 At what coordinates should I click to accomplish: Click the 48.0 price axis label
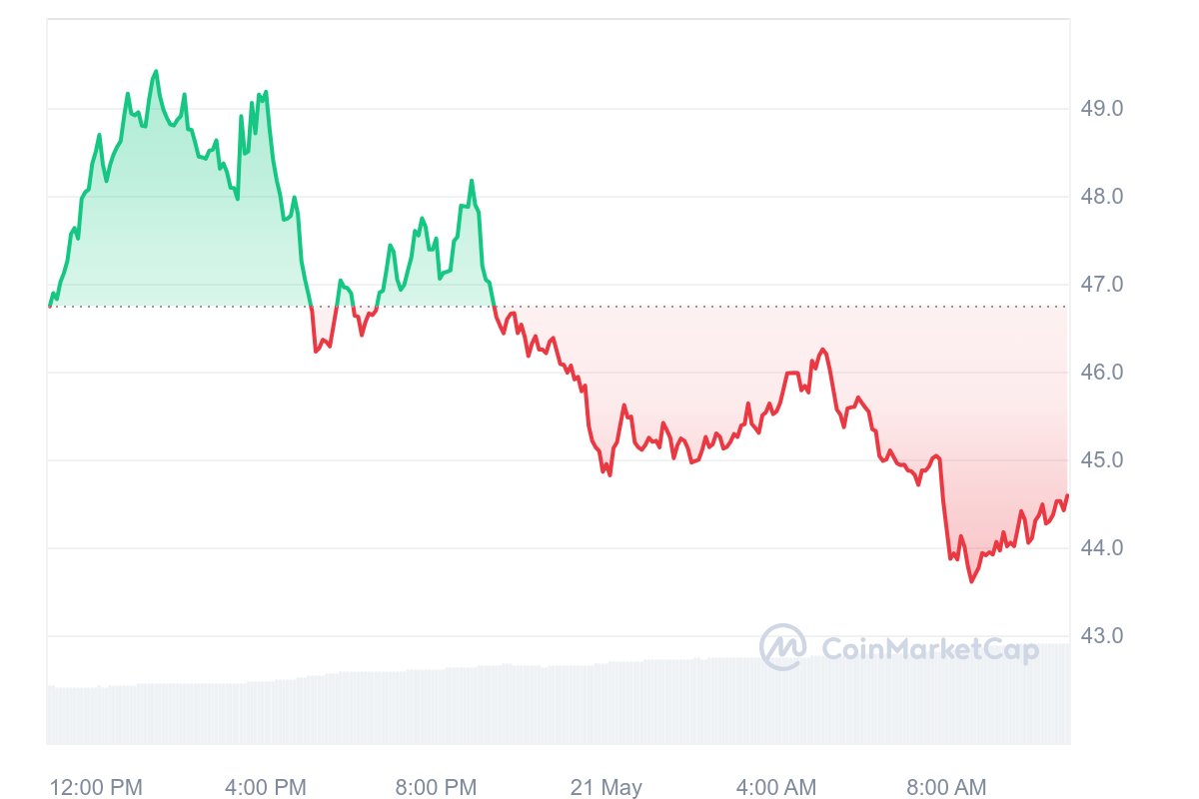[x=1102, y=197]
